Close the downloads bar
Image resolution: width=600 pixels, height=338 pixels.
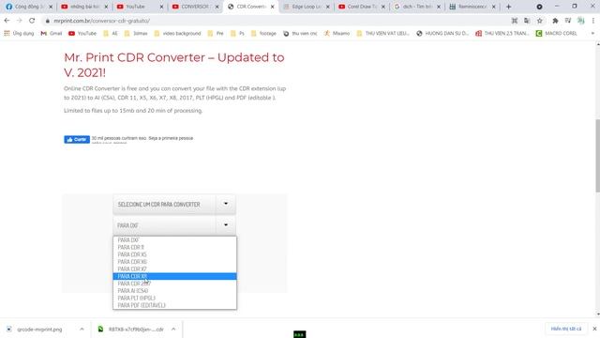(x=594, y=329)
